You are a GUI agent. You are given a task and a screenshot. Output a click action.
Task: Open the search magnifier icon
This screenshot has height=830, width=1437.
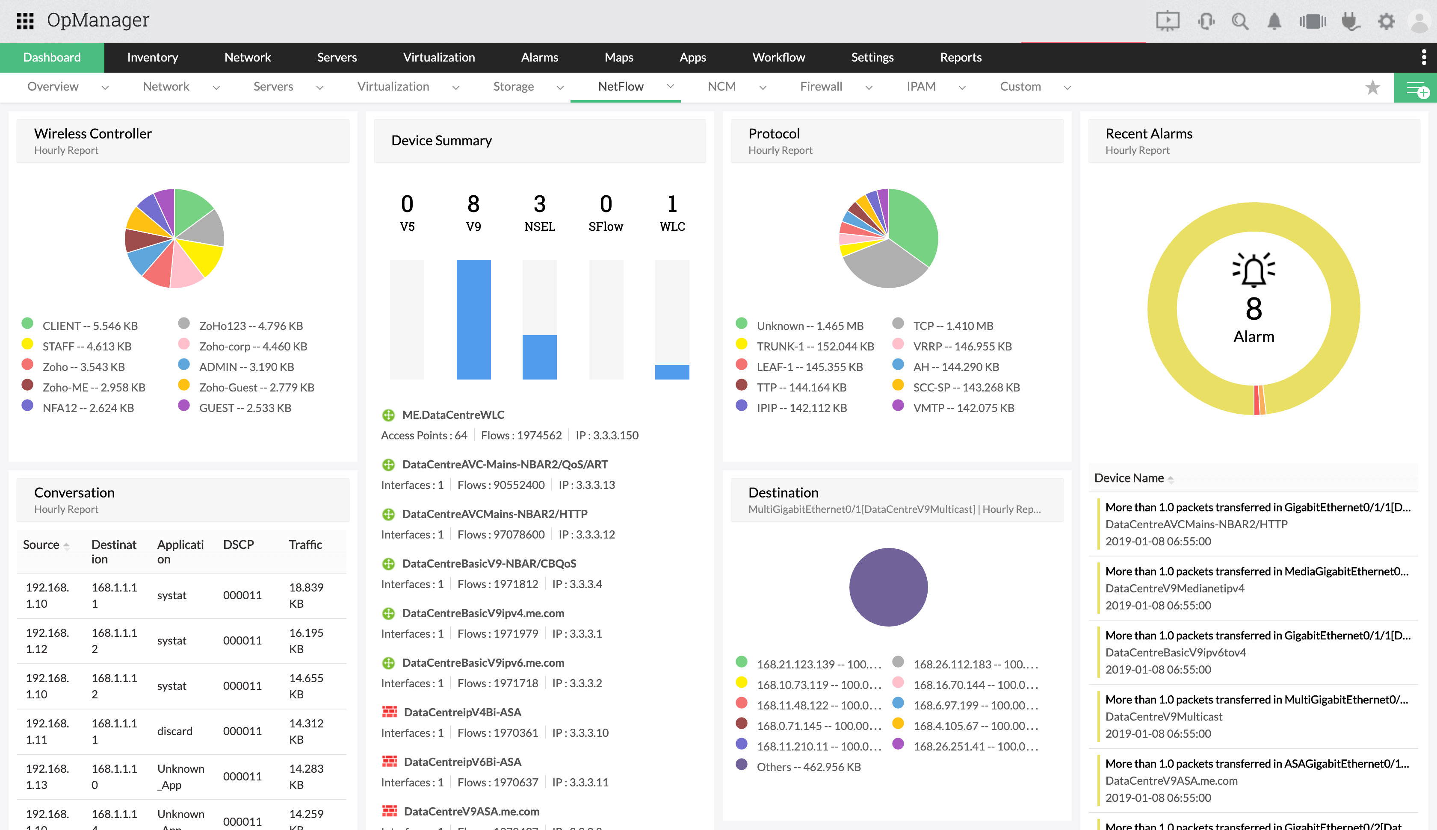tap(1240, 21)
